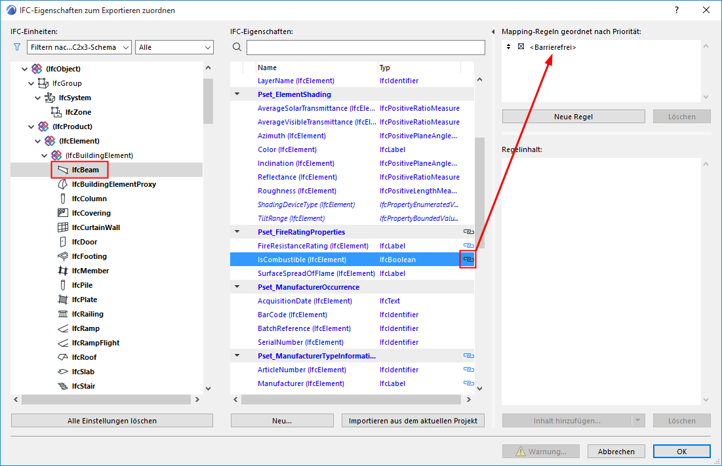This screenshot has width=722, height=466.
Task: Select the IfcSlab icon
Action: 62,372
